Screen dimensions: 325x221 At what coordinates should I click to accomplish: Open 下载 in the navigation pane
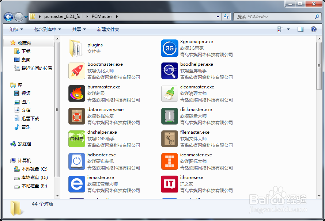coord(26,51)
